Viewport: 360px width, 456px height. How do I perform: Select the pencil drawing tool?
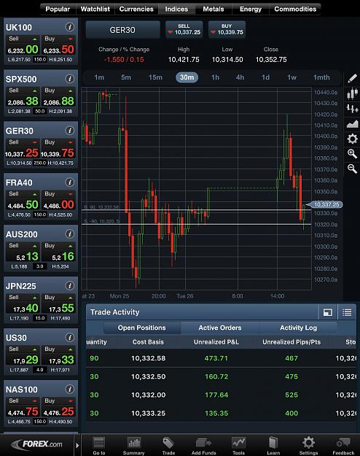pyautogui.click(x=352, y=78)
